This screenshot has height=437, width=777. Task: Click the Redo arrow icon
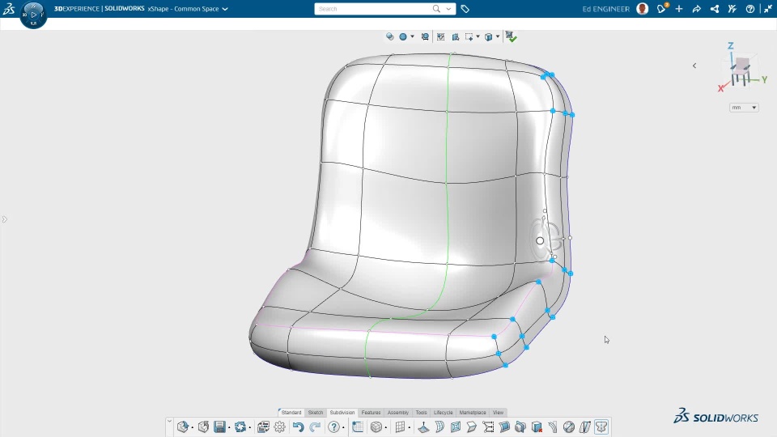(x=315, y=427)
